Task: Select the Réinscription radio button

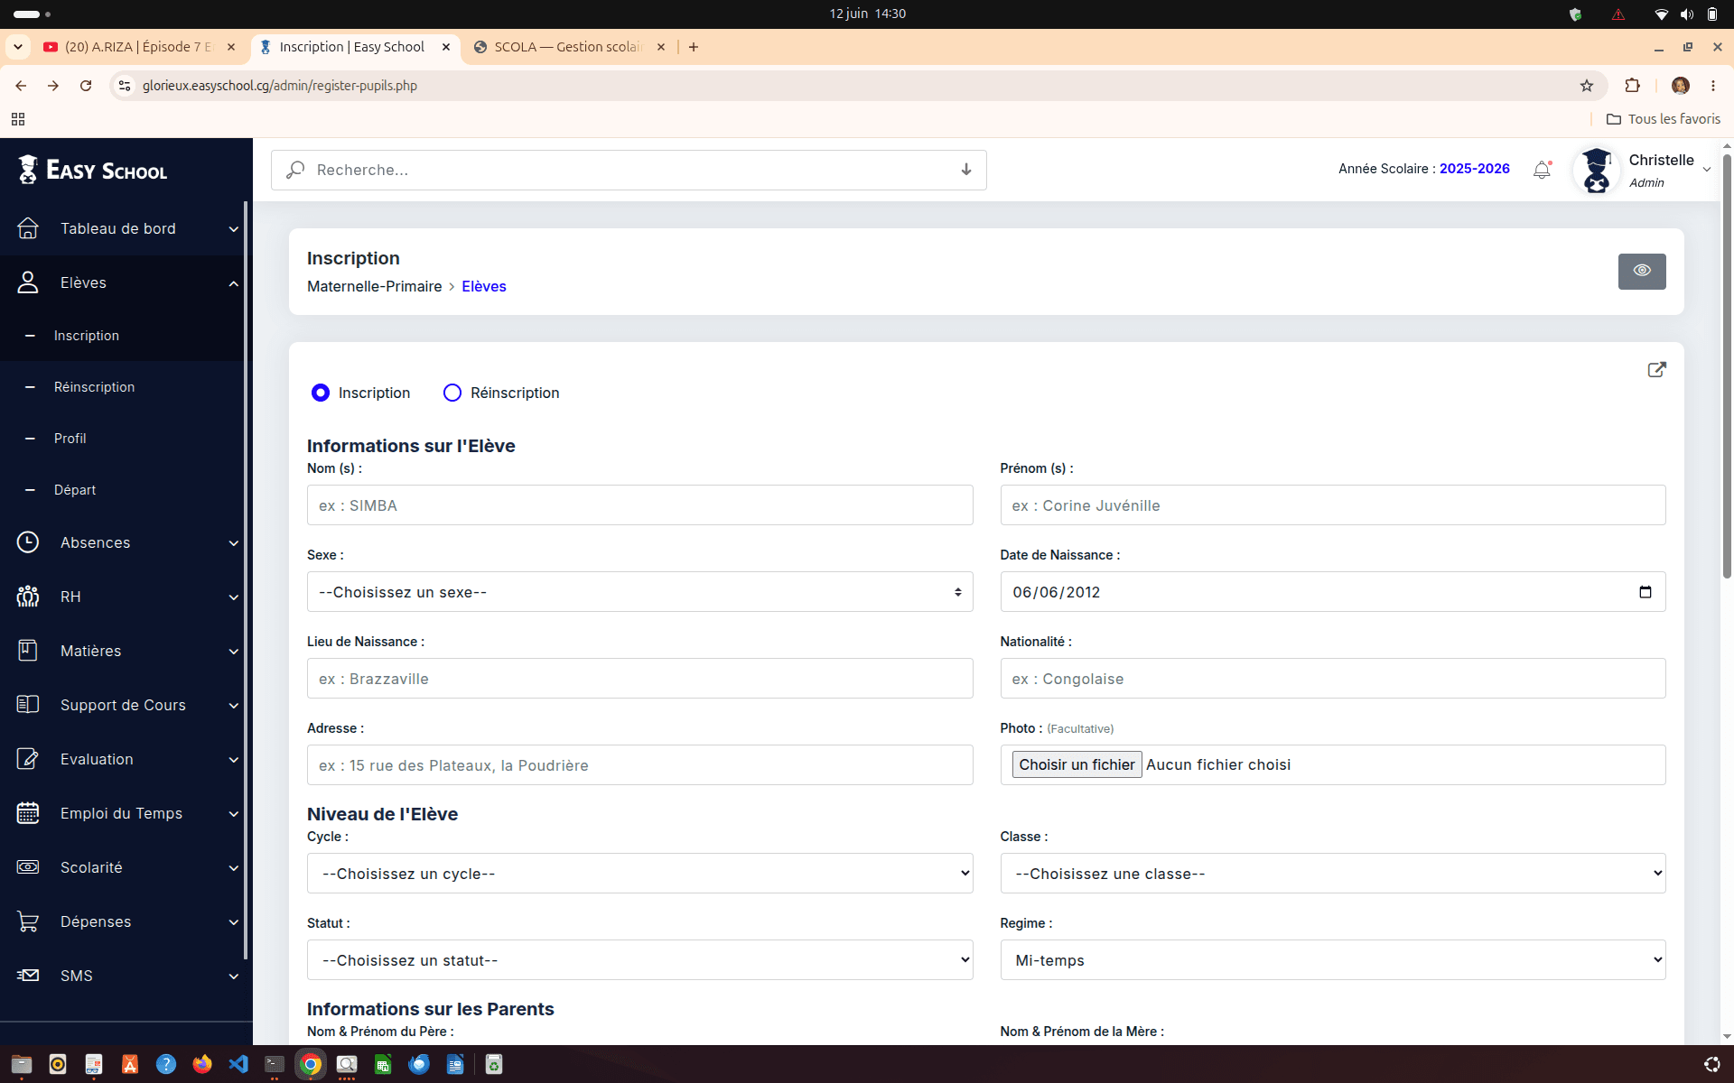Action: coord(452,393)
